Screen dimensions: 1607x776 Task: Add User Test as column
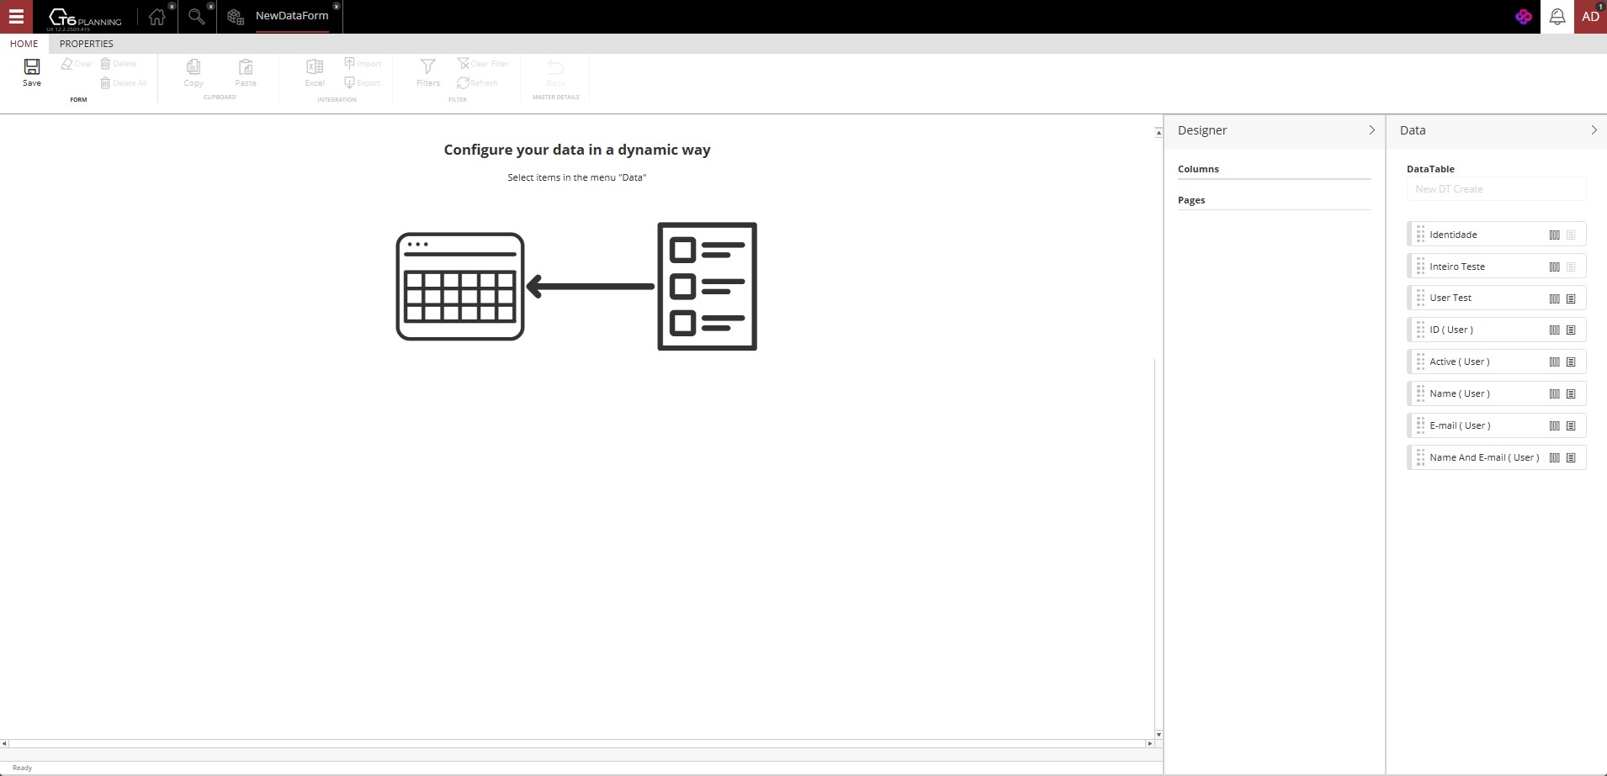click(x=1554, y=298)
